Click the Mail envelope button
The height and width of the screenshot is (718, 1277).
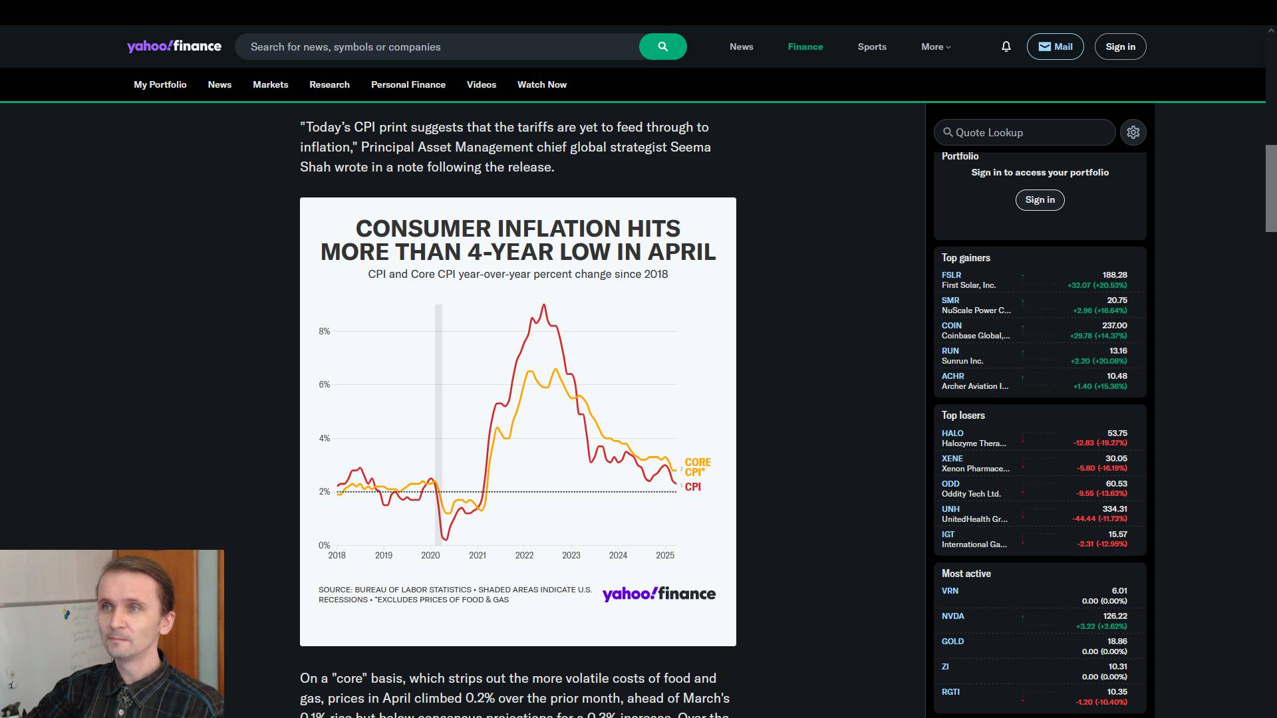click(1055, 47)
